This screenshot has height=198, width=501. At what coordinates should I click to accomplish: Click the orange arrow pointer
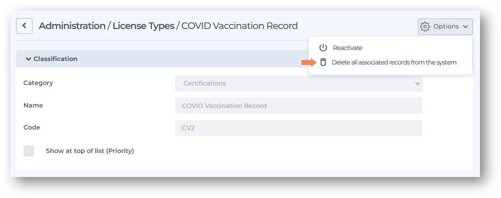(x=308, y=62)
